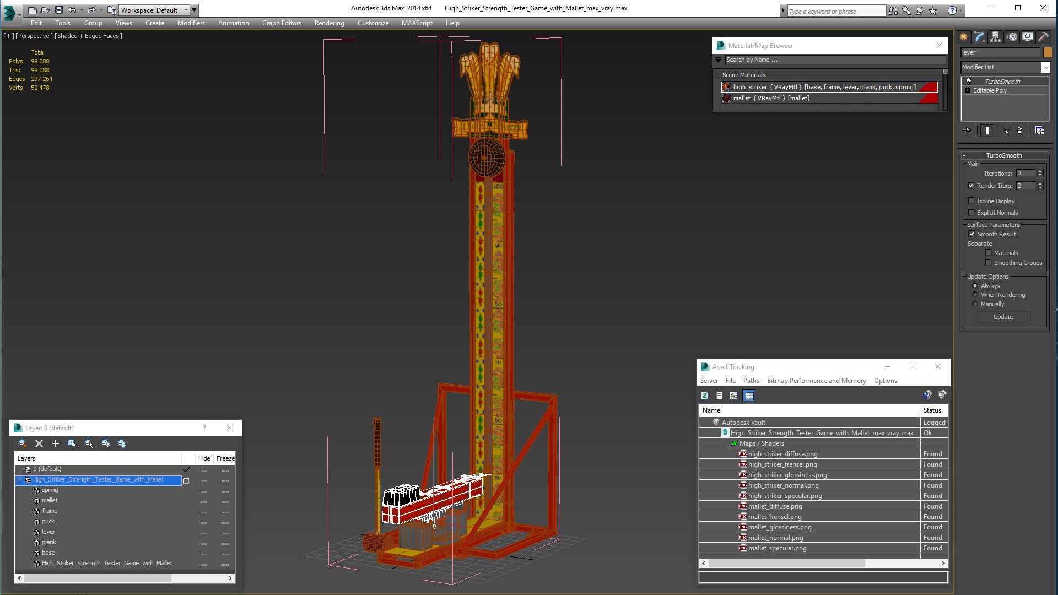Screen dimensions: 1058x595
Task: Click the TurboSmooth Update button
Action: 1003,317
